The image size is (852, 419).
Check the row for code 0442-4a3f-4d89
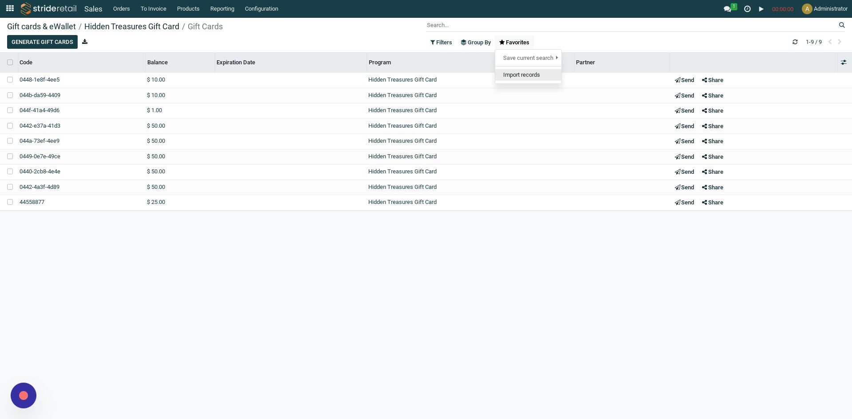[x=10, y=187]
